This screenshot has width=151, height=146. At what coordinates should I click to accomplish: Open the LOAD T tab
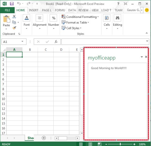(106, 10)
